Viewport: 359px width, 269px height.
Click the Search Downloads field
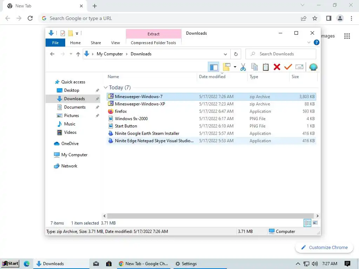pos(281,54)
